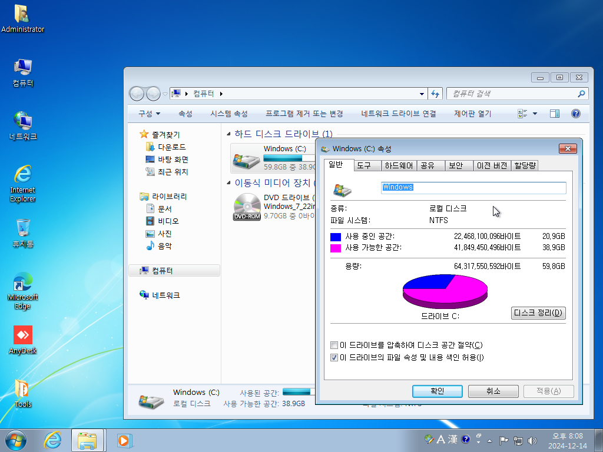Click the volume speaker tray icon

(x=532, y=440)
